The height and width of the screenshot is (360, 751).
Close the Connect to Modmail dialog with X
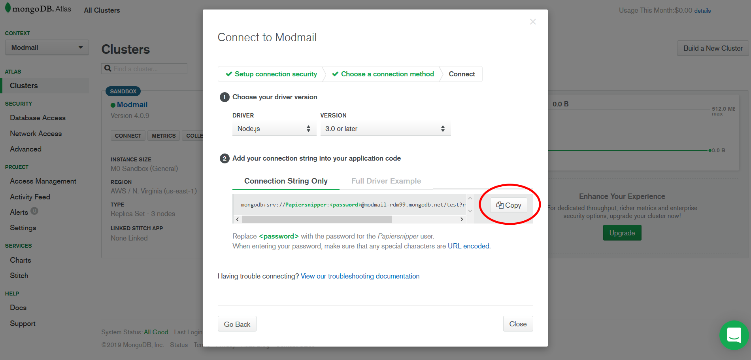click(x=532, y=22)
